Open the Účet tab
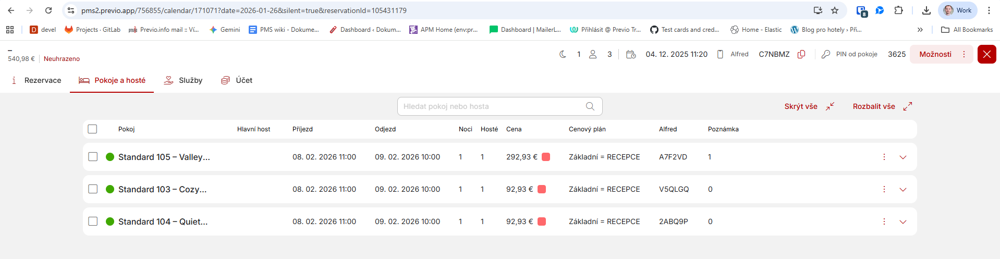 [237, 80]
